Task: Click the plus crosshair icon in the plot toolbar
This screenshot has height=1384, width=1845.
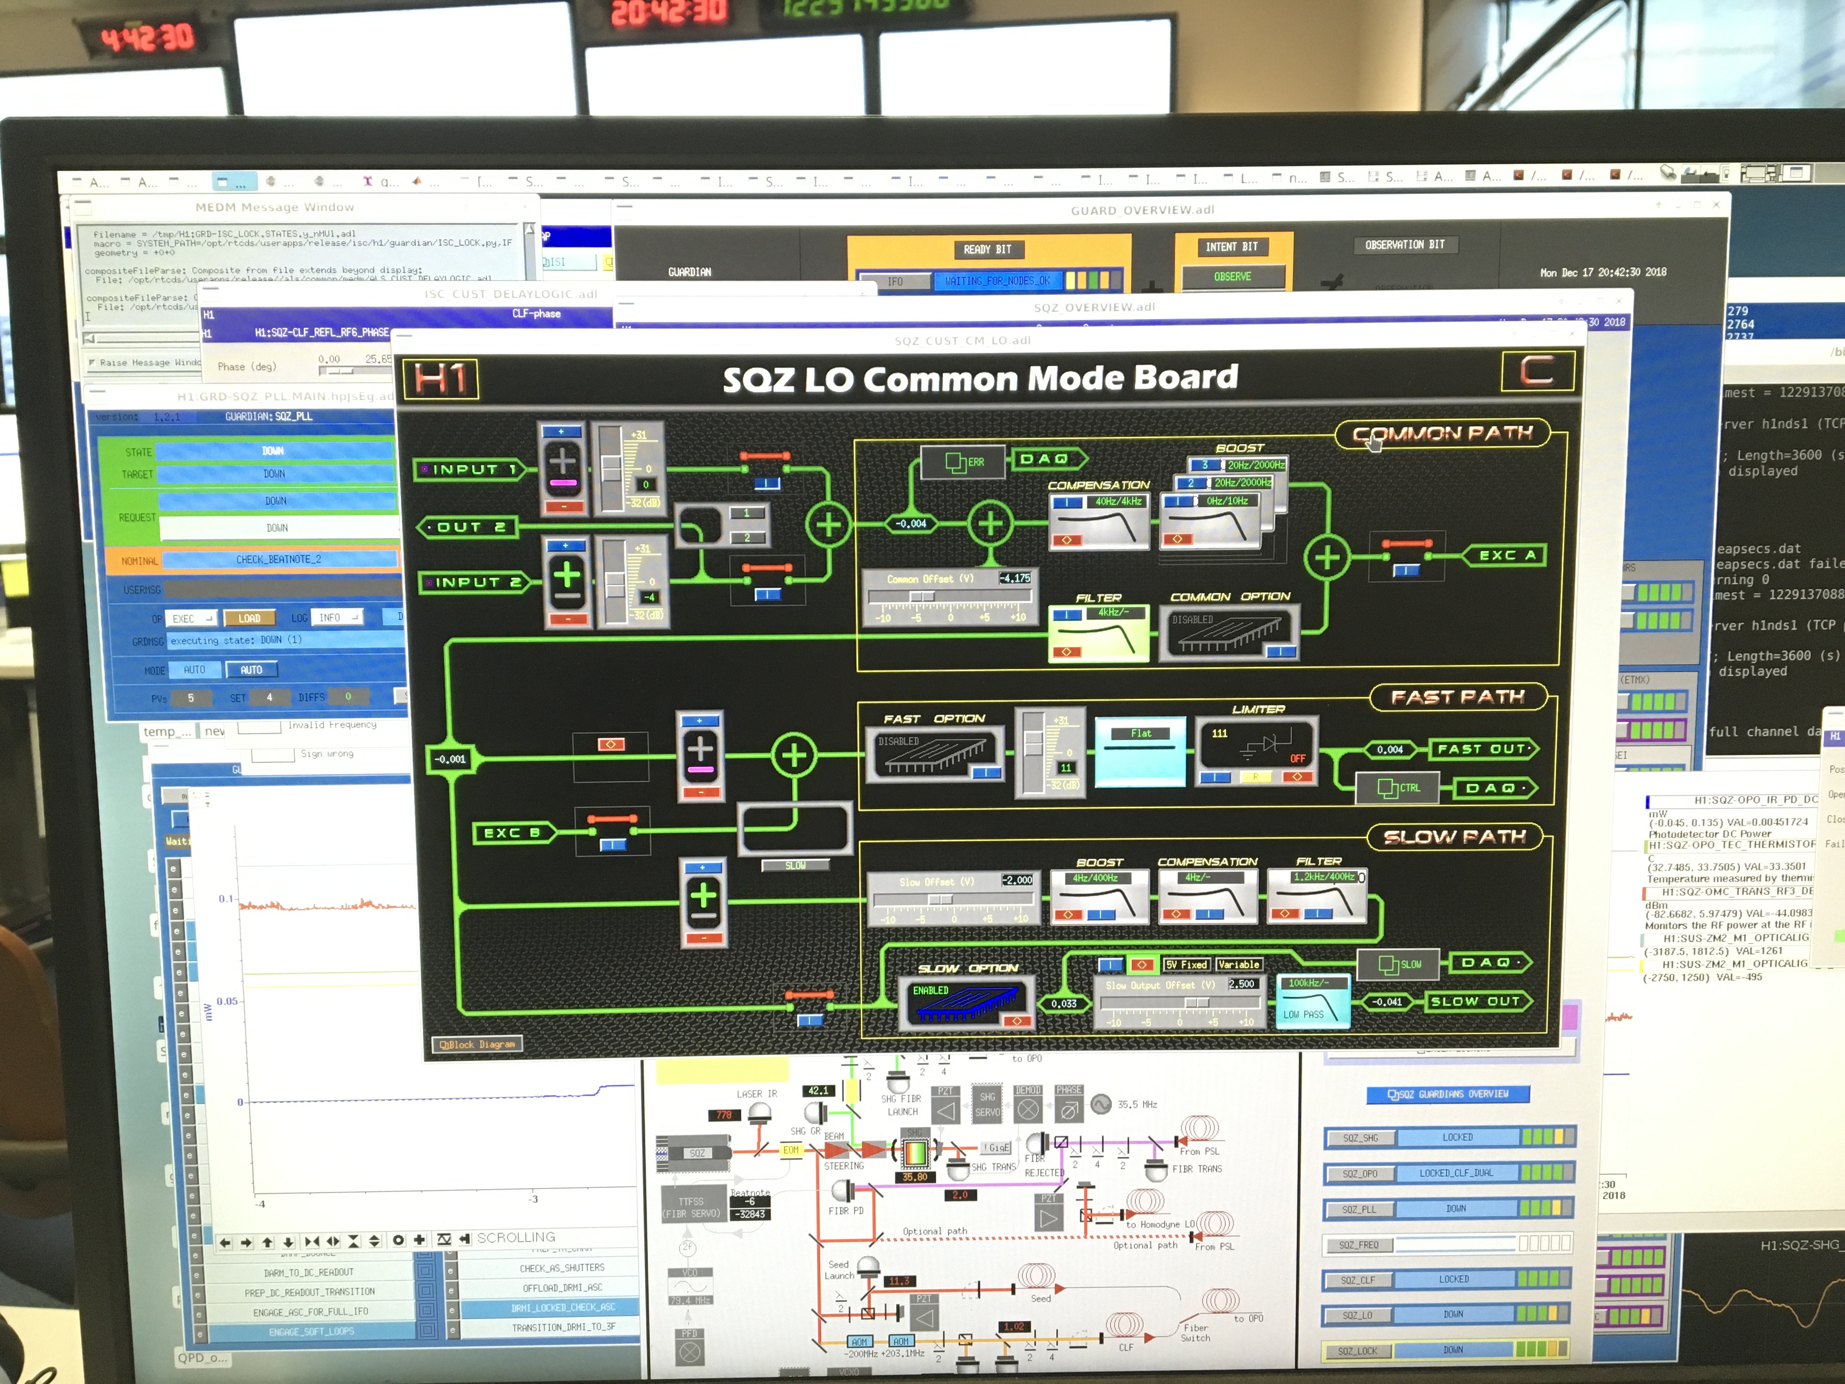Action: click(x=420, y=1240)
